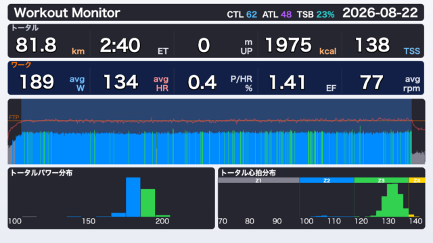Viewport: 433px width, 243px height.
Task: Select the date 2026-08-22
Action: tap(380, 13)
